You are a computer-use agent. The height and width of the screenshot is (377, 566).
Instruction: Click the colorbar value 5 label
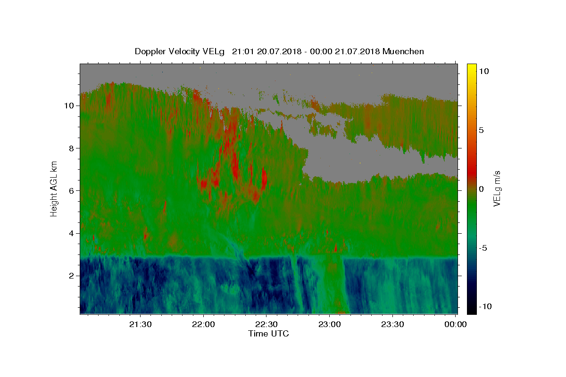point(482,130)
